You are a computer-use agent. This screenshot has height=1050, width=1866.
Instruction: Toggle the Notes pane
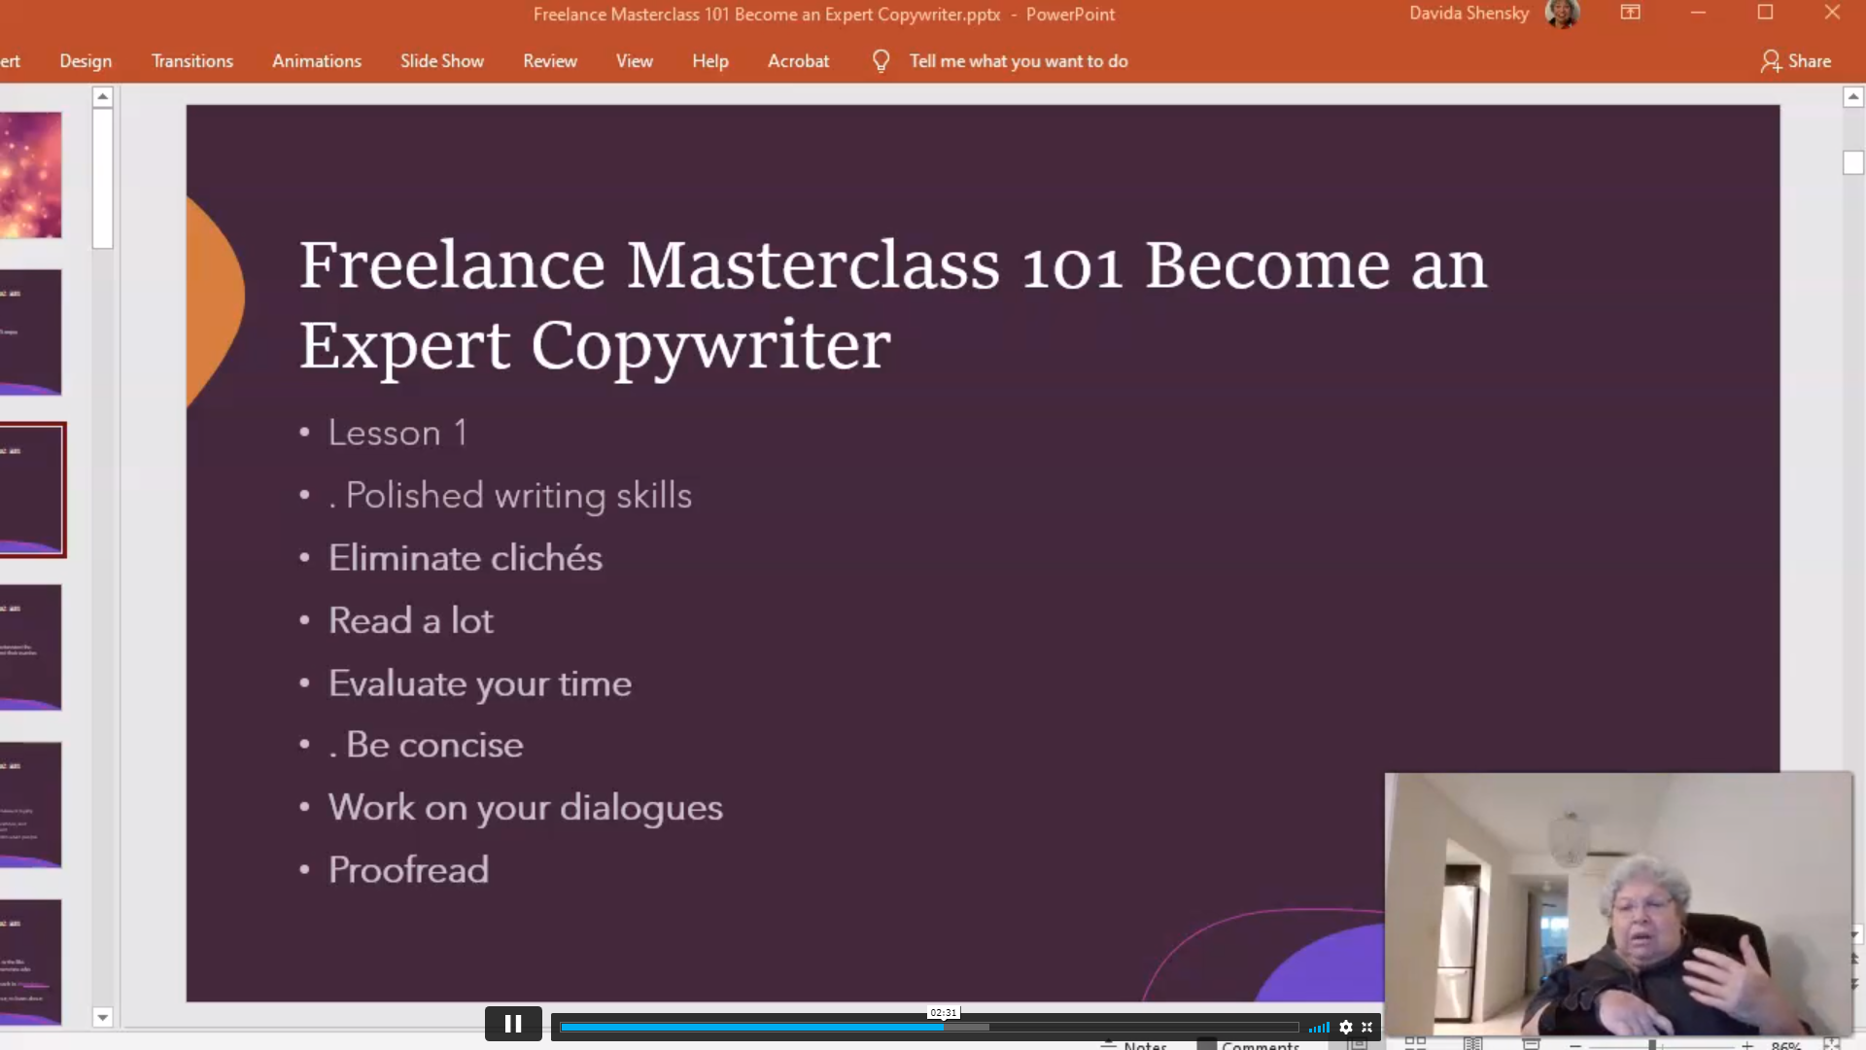click(1135, 1045)
